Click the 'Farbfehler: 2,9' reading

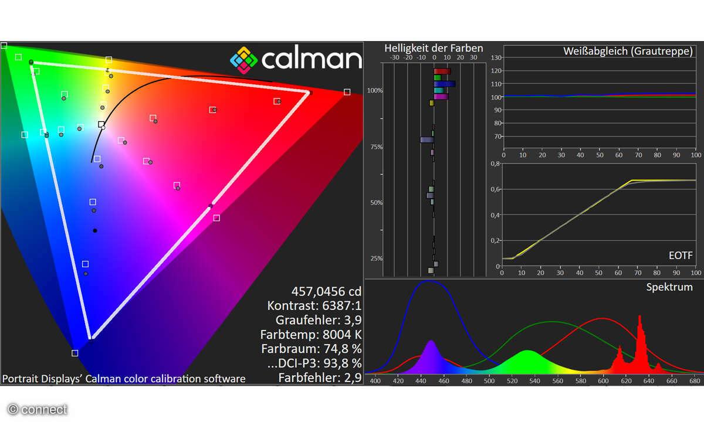coord(320,377)
